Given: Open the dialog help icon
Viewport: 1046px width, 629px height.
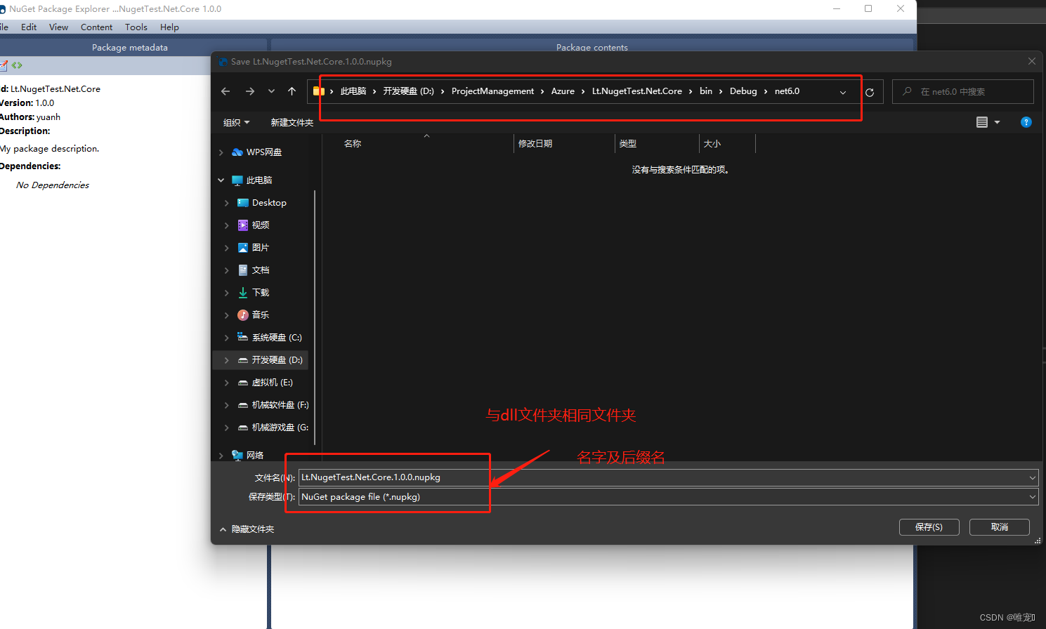Looking at the screenshot, I should (x=1026, y=122).
